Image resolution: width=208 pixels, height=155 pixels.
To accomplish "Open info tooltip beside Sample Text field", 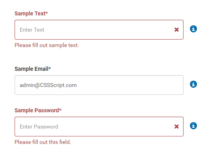I will click(x=193, y=29).
